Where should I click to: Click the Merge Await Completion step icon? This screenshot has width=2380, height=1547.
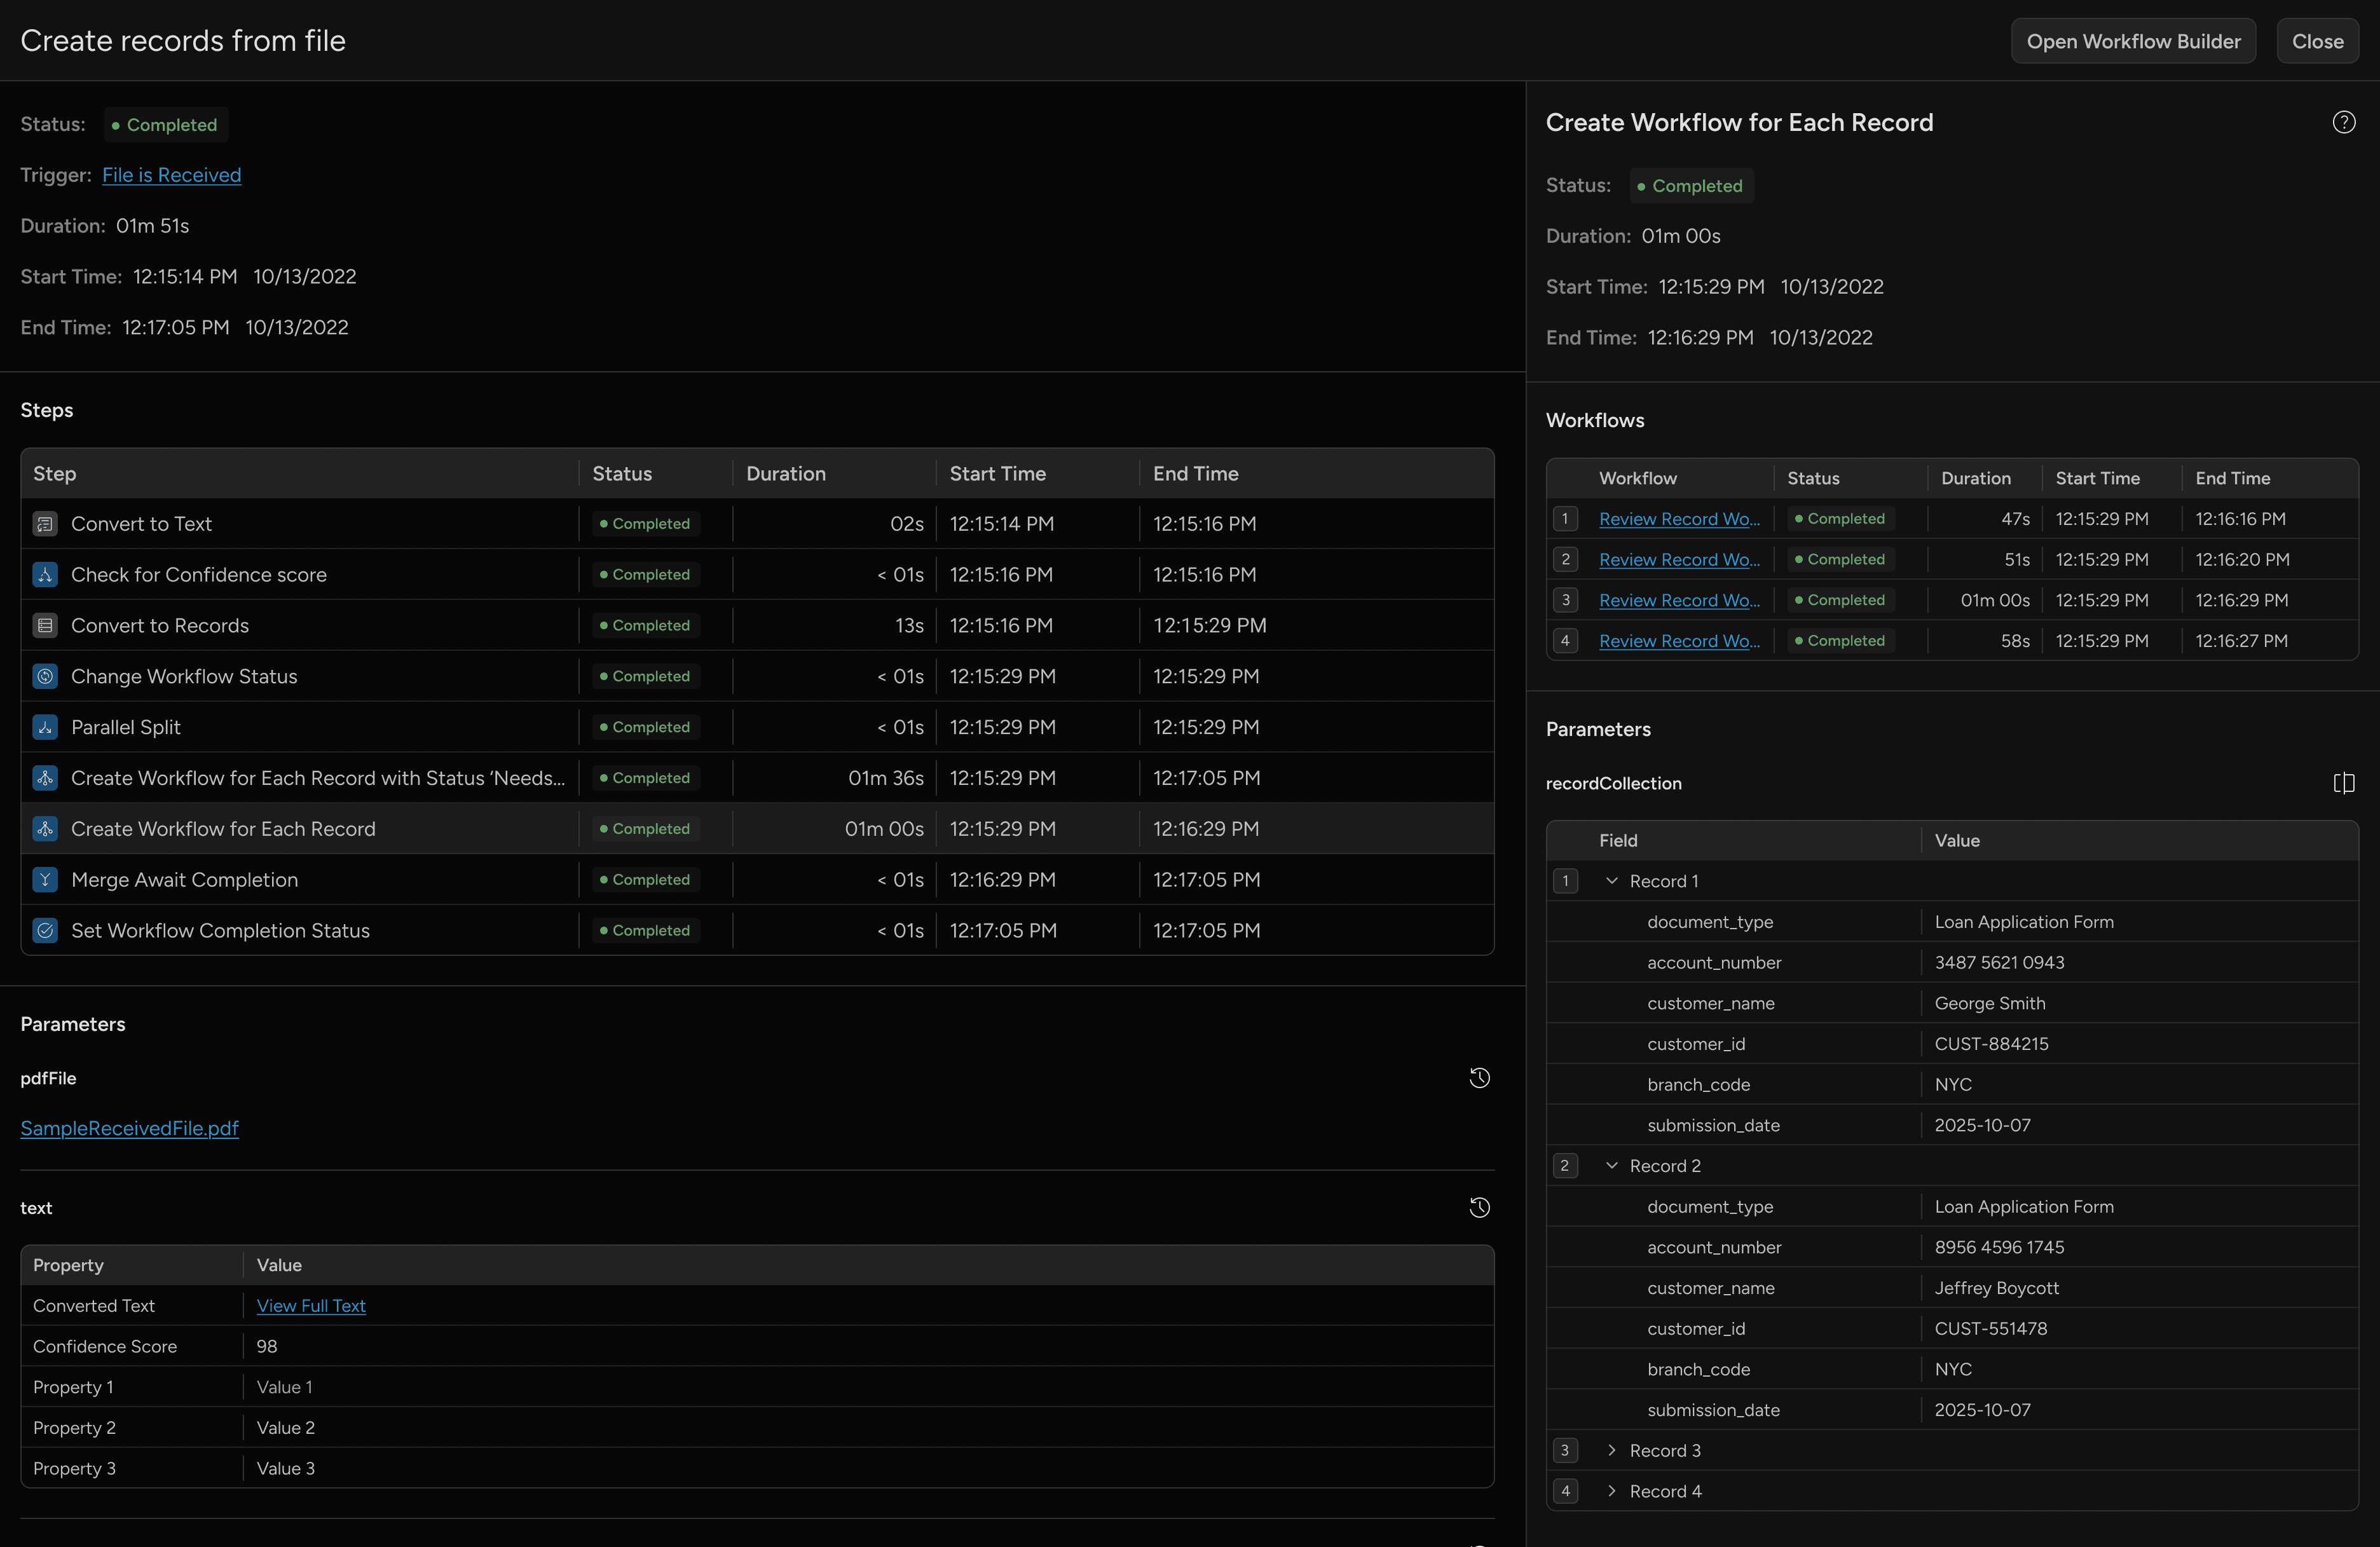(45, 879)
